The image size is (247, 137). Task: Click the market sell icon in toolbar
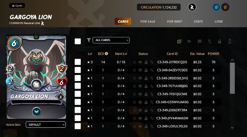(200, 41)
